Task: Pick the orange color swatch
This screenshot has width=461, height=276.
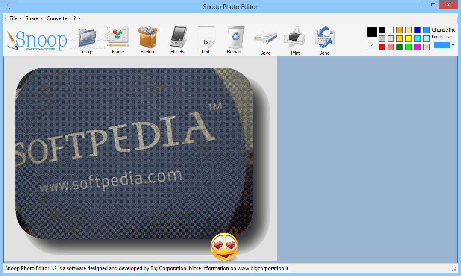Action: pyautogui.click(x=399, y=30)
